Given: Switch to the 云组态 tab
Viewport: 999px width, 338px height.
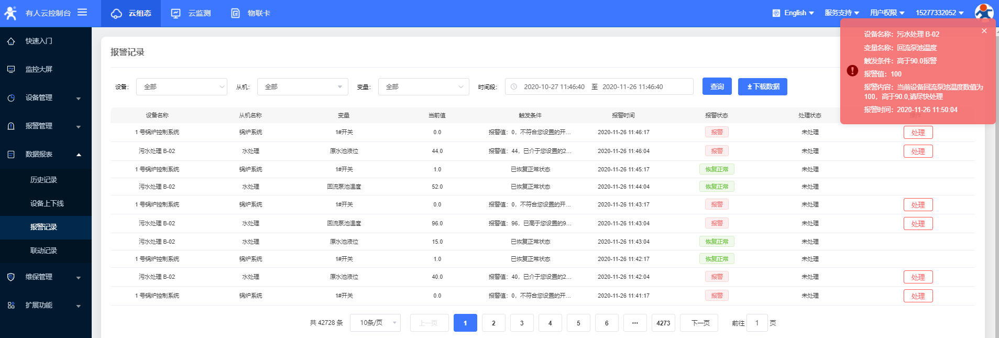Looking at the screenshot, I should [x=131, y=13].
